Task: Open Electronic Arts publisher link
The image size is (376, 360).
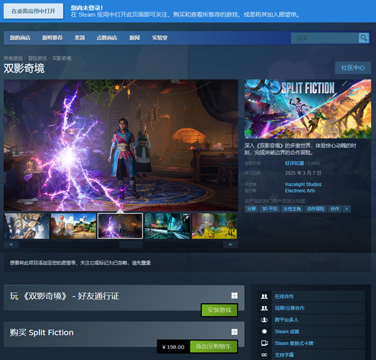Action: click(300, 191)
